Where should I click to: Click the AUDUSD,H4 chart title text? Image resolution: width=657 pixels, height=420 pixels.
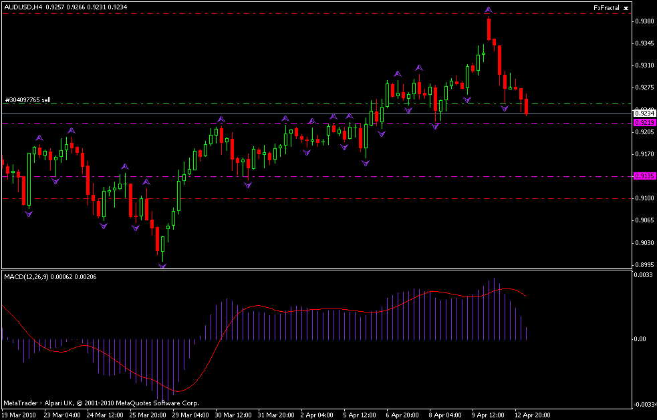pos(23,7)
